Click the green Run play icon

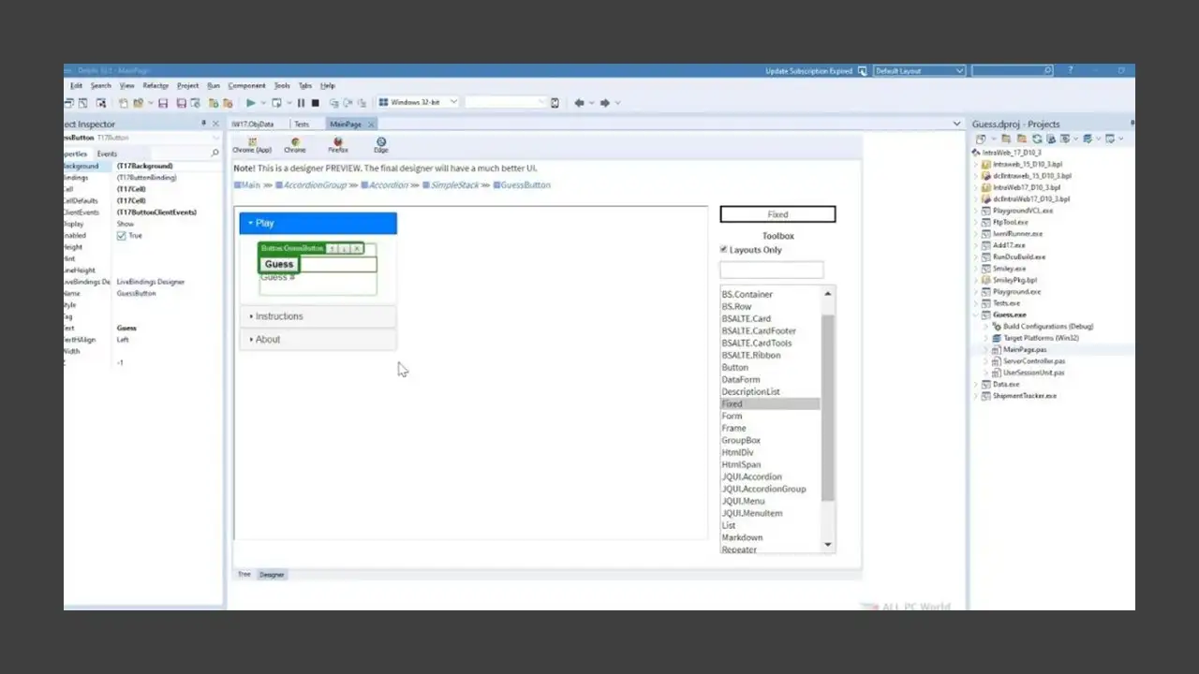point(250,103)
